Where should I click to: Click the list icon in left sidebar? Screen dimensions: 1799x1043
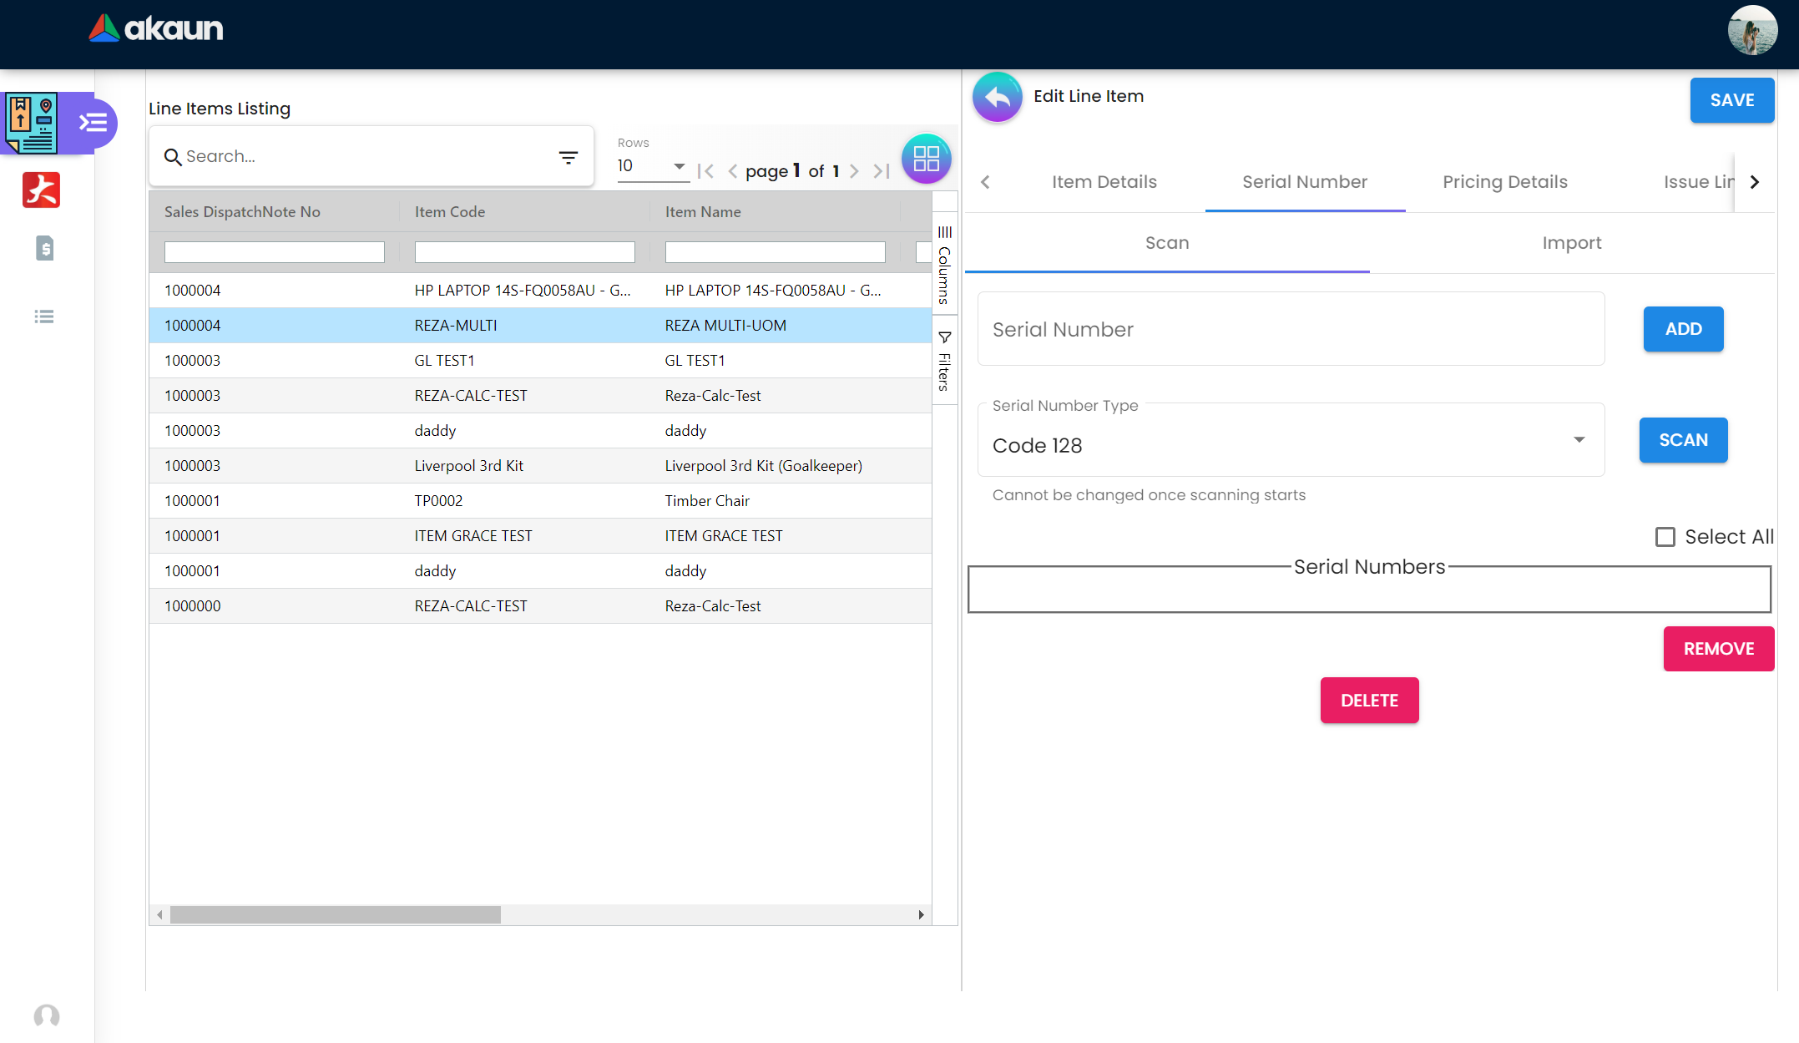[x=44, y=316]
